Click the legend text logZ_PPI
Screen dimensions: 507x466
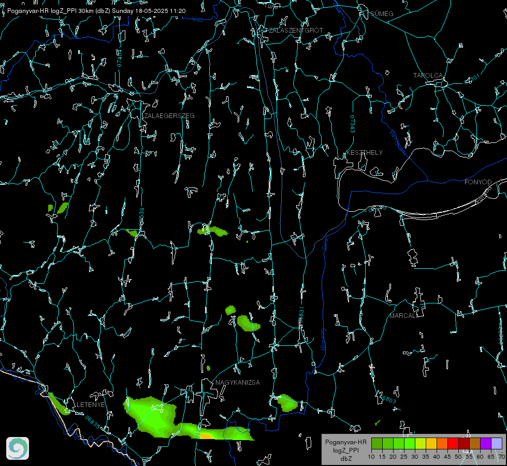(x=345, y=450)
